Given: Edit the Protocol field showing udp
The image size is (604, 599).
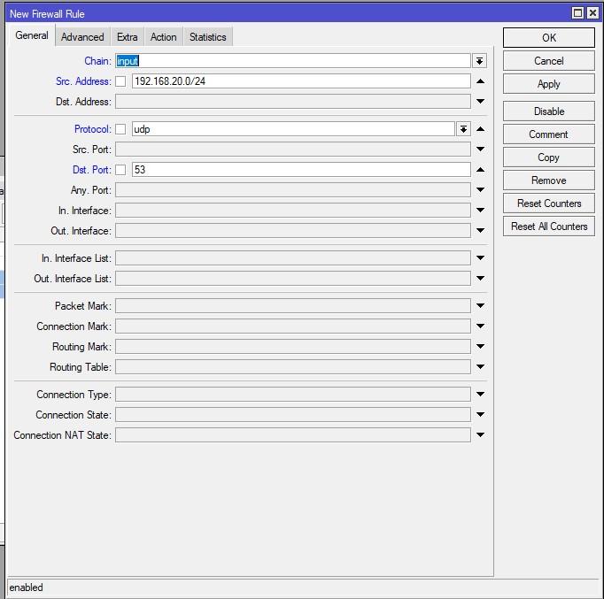Looking at the screenshot, I should tap(293, 129).
